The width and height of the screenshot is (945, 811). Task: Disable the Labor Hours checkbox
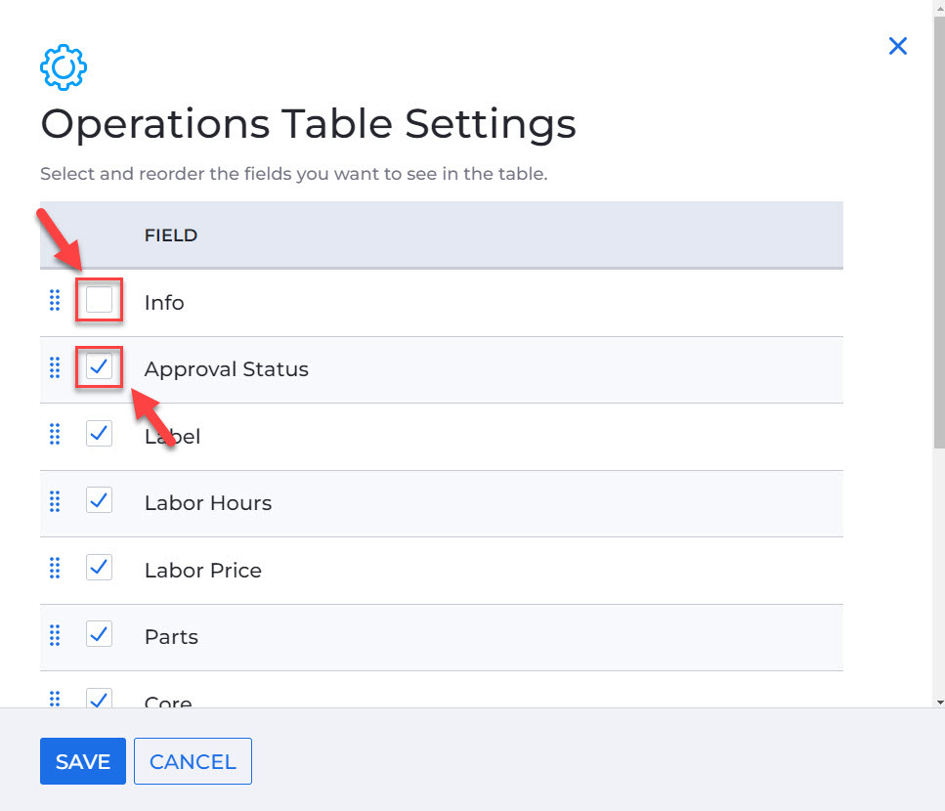(x=100, y=501)
